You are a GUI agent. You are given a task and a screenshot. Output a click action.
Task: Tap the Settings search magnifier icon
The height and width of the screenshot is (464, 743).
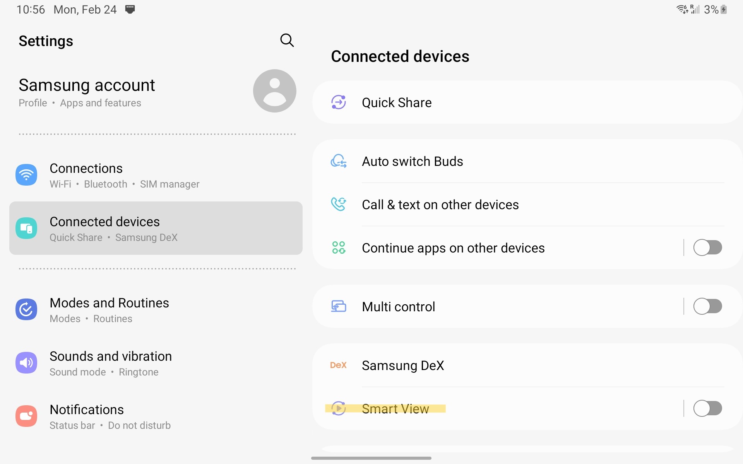(287, 40)
